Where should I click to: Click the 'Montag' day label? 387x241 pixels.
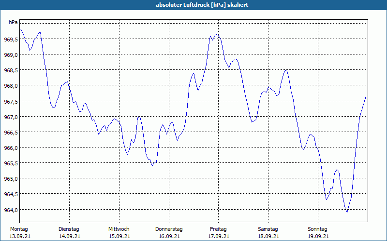pos(19,229)
